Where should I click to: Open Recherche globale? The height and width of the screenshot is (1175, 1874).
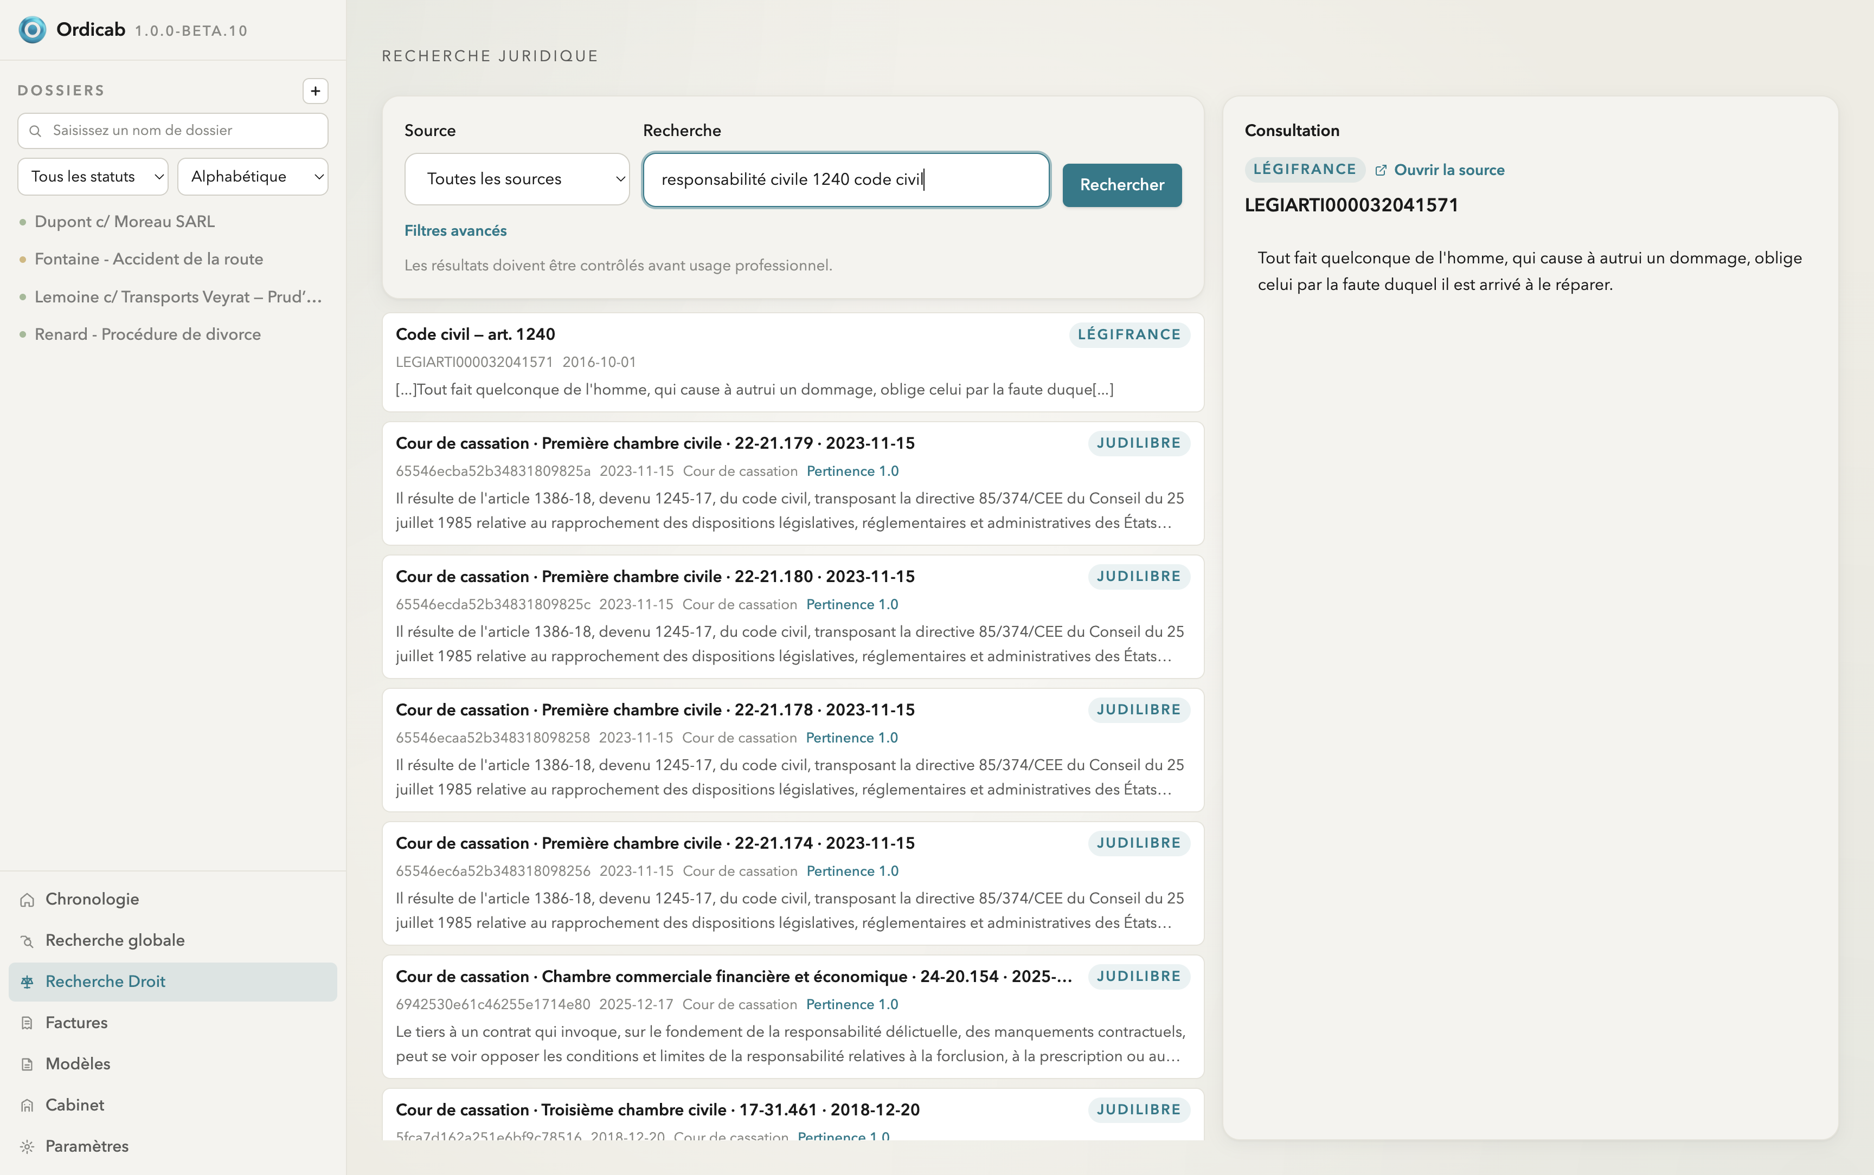pos(172,940)
